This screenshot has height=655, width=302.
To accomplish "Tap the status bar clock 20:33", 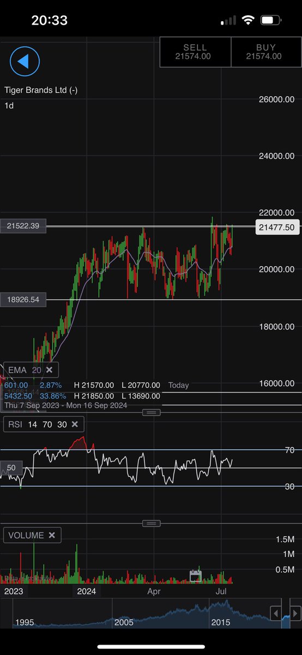I will click(49, 21).
